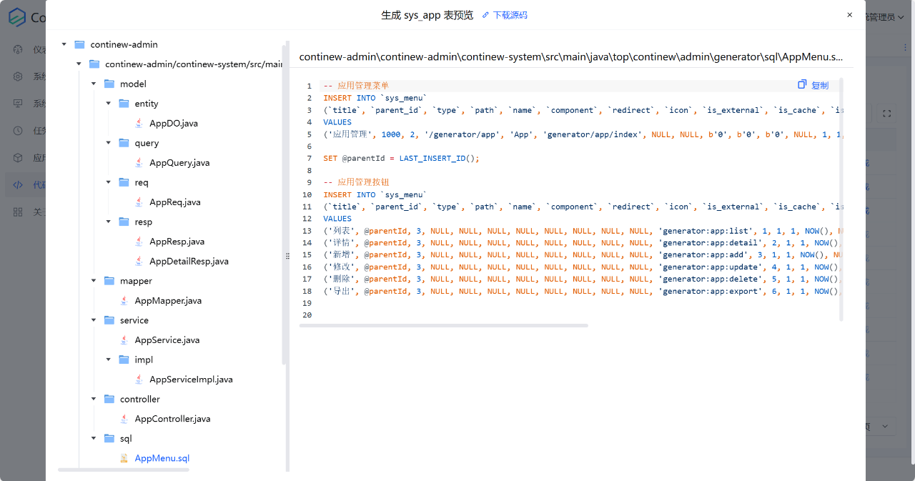Close the sys_app preview dialog

tap(849, 14)
